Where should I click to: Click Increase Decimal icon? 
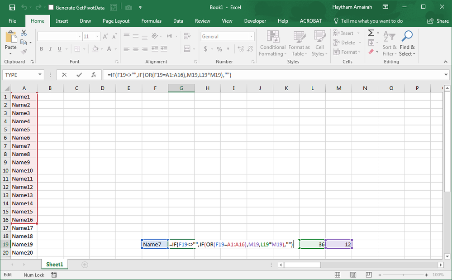241,49
